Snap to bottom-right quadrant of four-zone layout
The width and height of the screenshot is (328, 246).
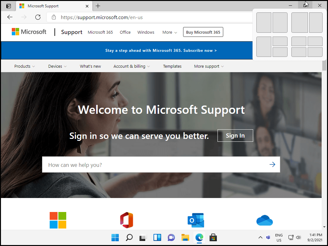(315, 52)
